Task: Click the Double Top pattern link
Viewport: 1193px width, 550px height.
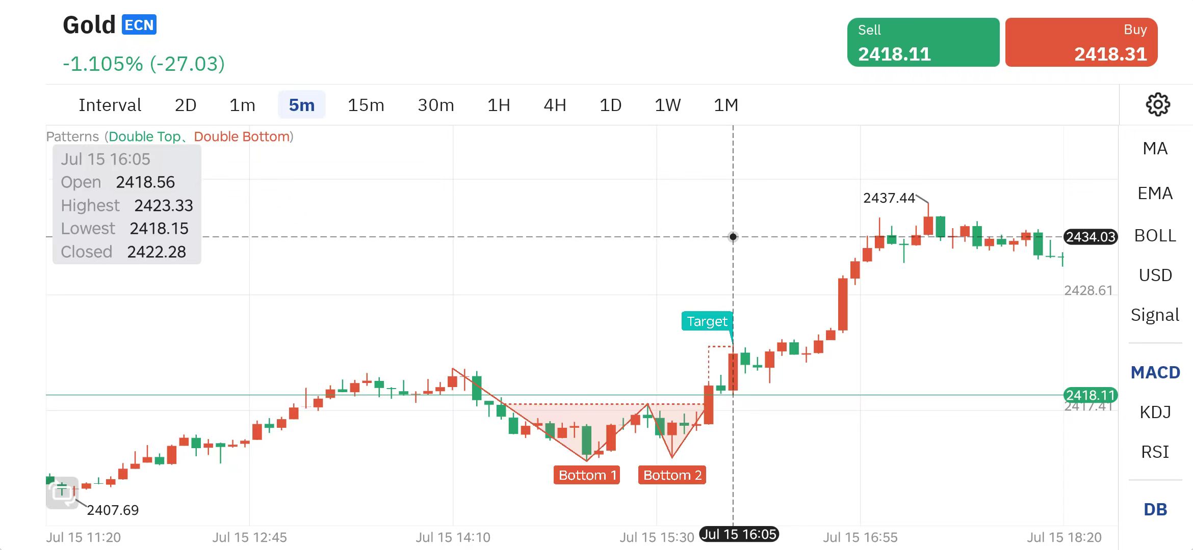Action: (x=144, y=136)
